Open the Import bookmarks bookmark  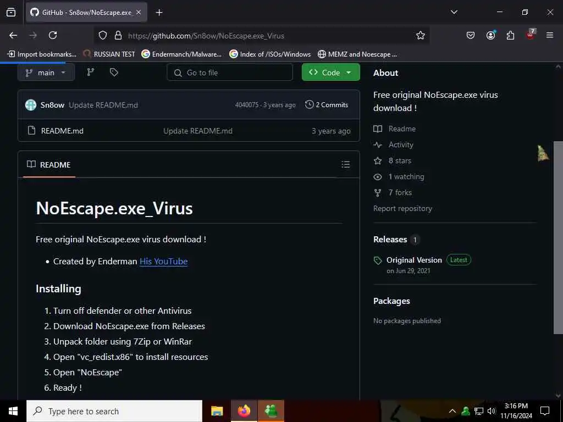coord(42,54)
